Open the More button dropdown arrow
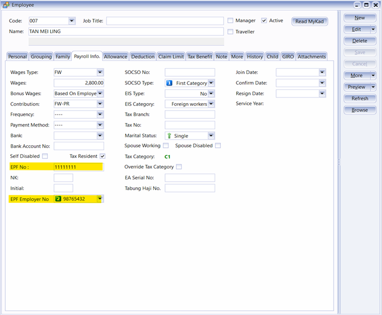Screen dimensions: 382x315 tap(373, 75)
